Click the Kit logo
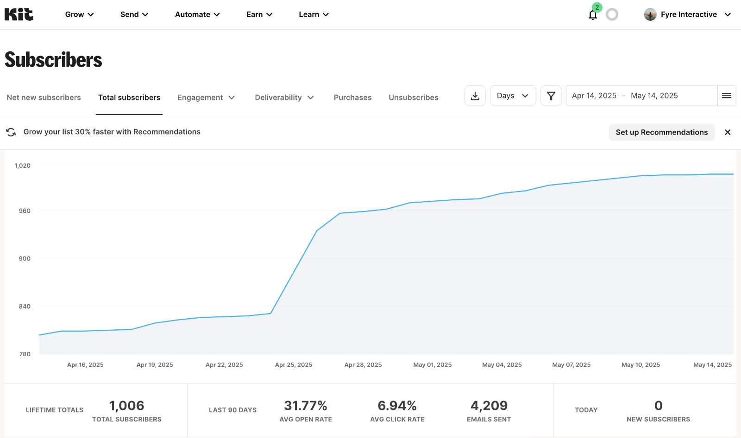The width and height of the screenshot is (741, 438). [x=19, y=14]
